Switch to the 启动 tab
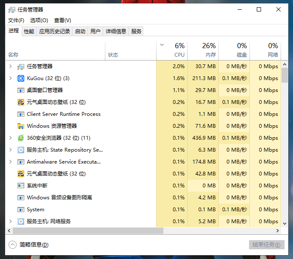Viewport: 293px width, 259px height. pos(80,31)
